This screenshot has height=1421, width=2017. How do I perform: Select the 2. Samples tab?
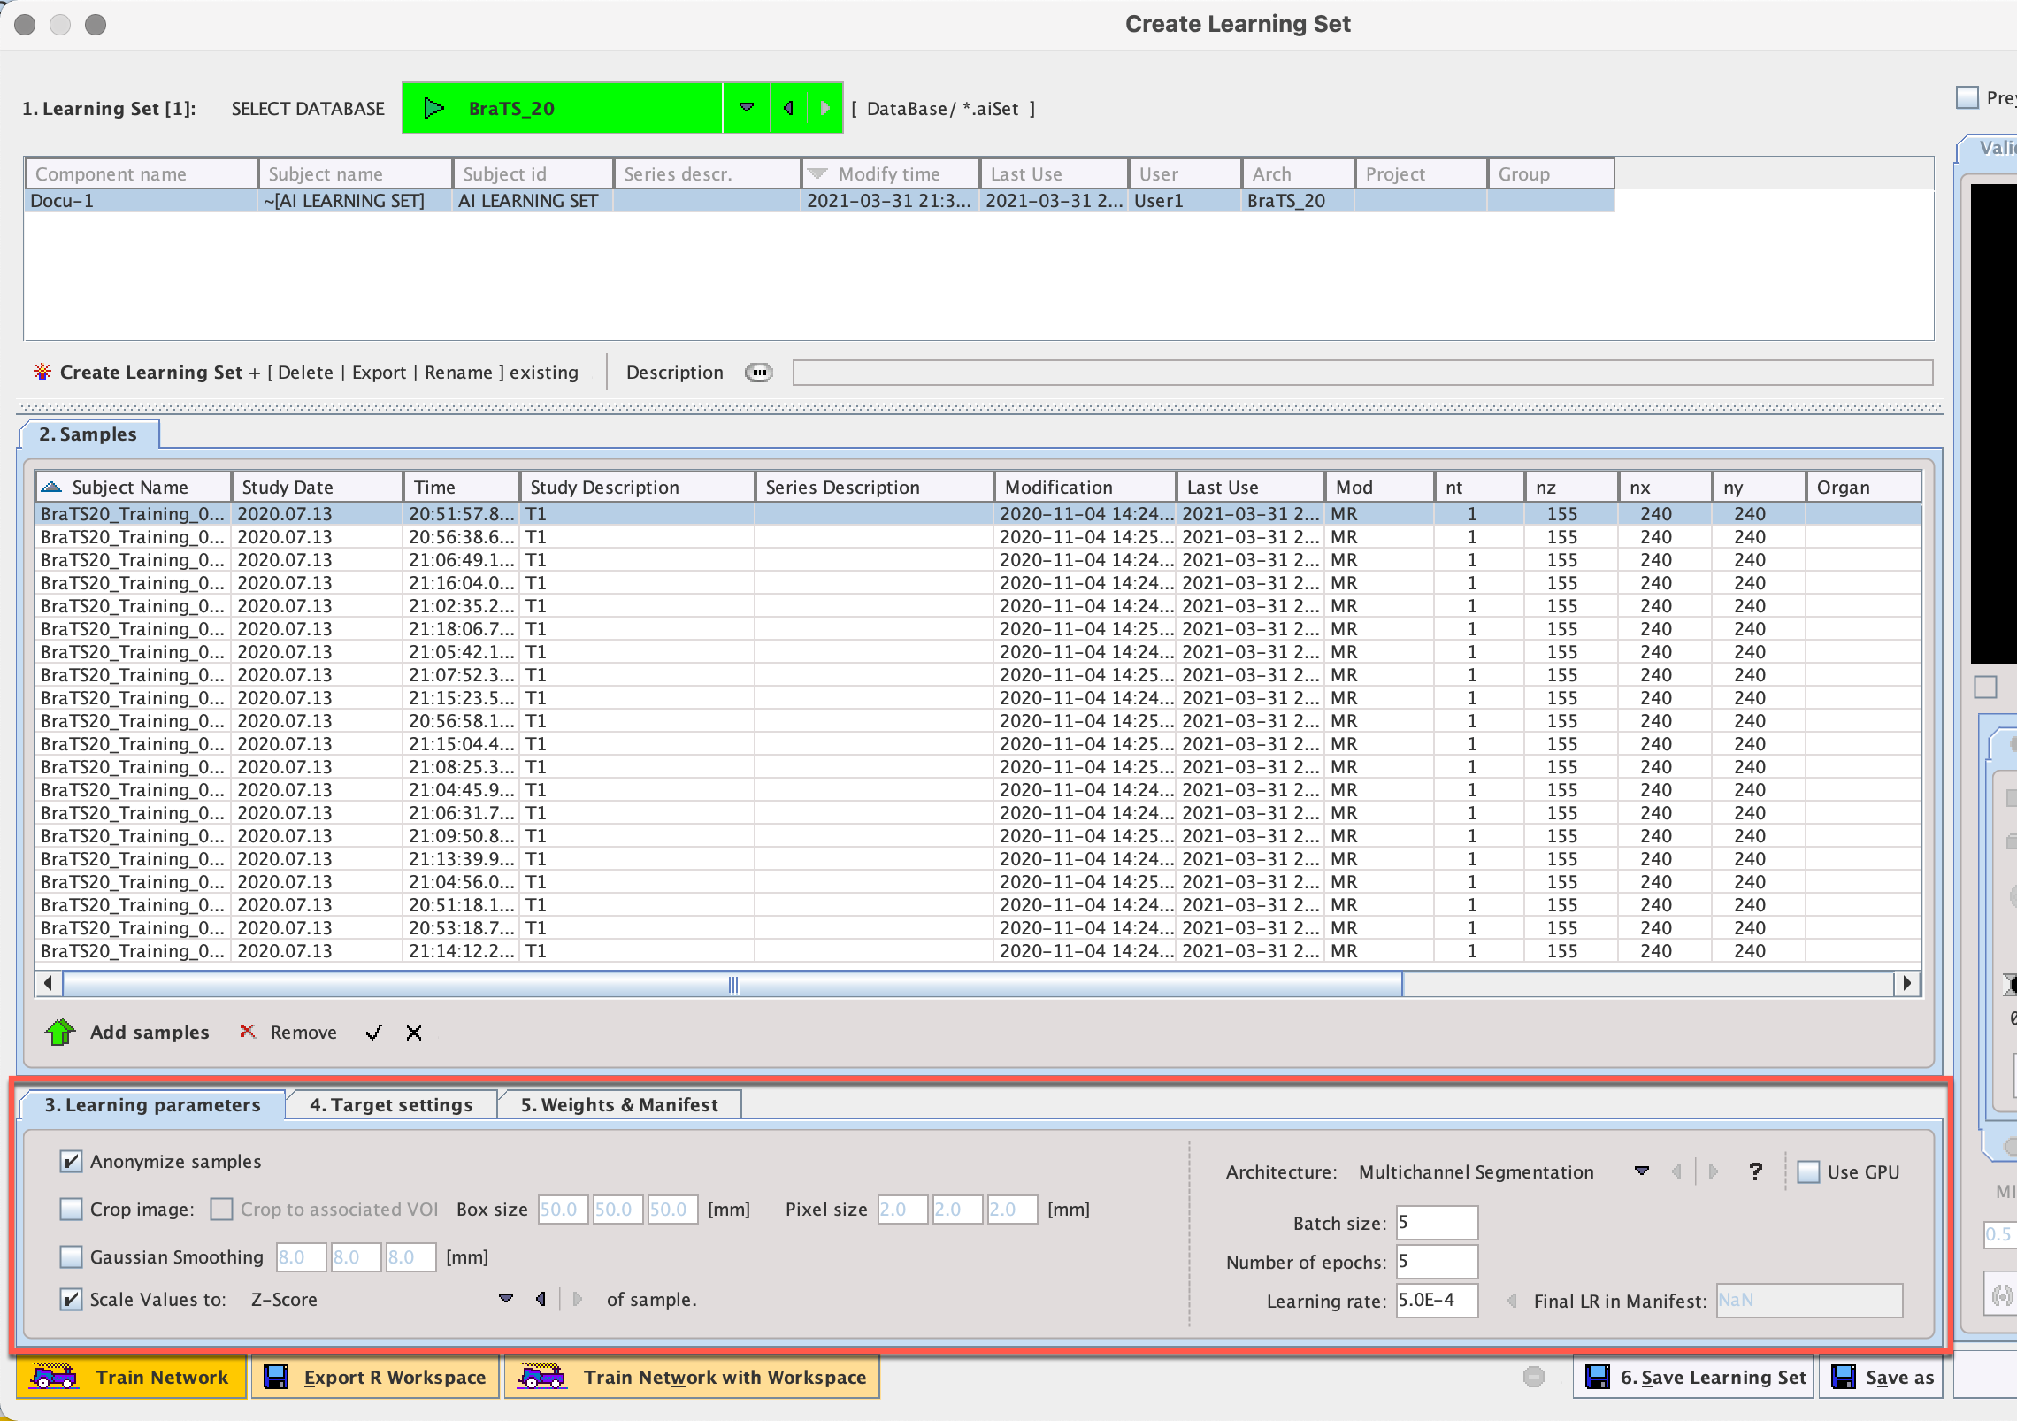(88, 434)
